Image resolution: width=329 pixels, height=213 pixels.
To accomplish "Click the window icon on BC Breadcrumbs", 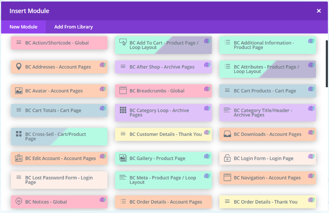I will [123, 90].
